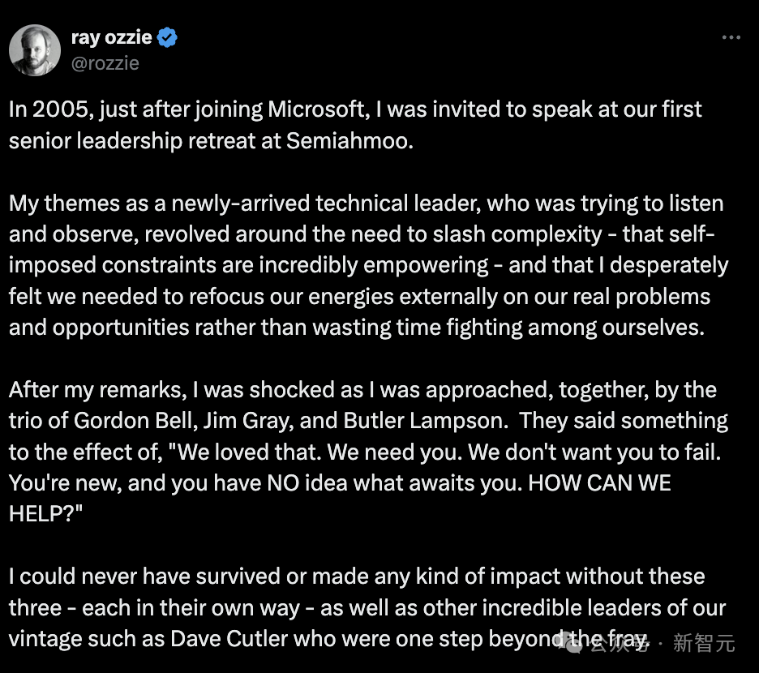Open the three-dot more options menu
Viewport: 759px width, 673px height.
[731, 38]
